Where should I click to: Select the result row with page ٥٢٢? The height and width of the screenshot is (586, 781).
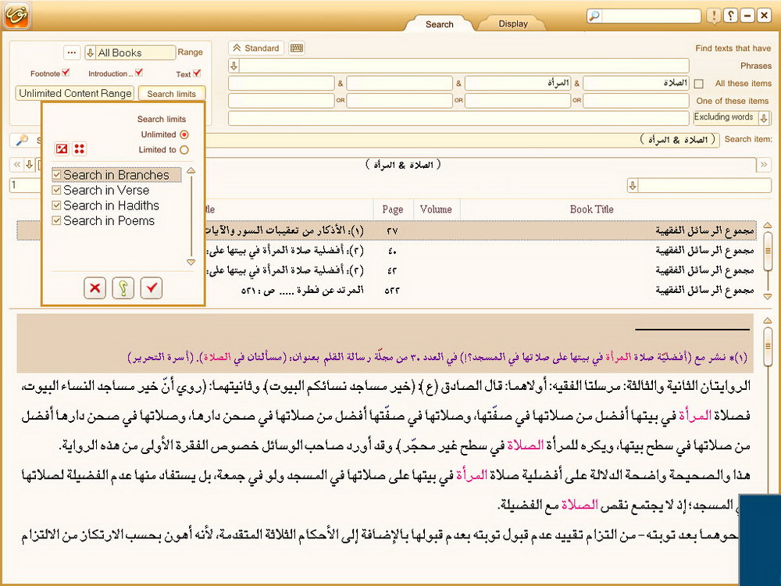click(x=386, y=290)
